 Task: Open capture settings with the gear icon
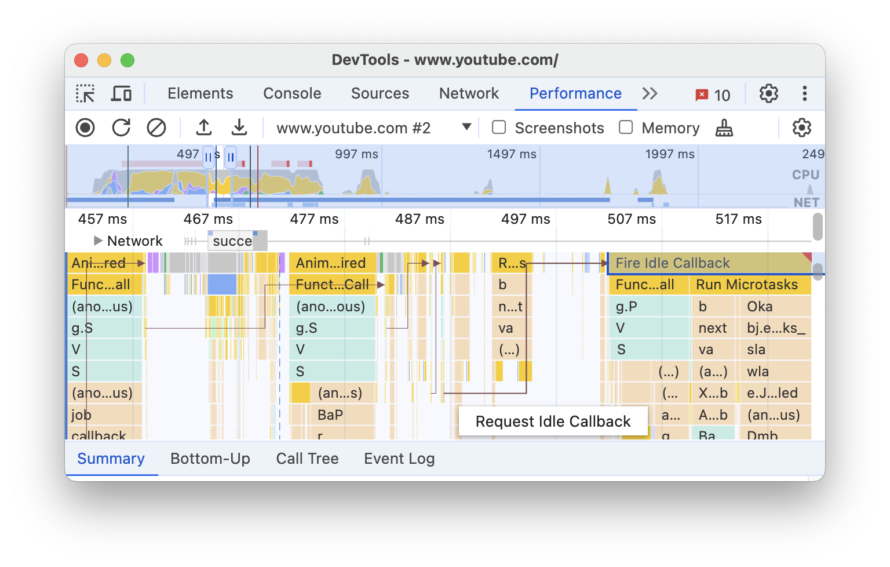[x=801, y=128]
